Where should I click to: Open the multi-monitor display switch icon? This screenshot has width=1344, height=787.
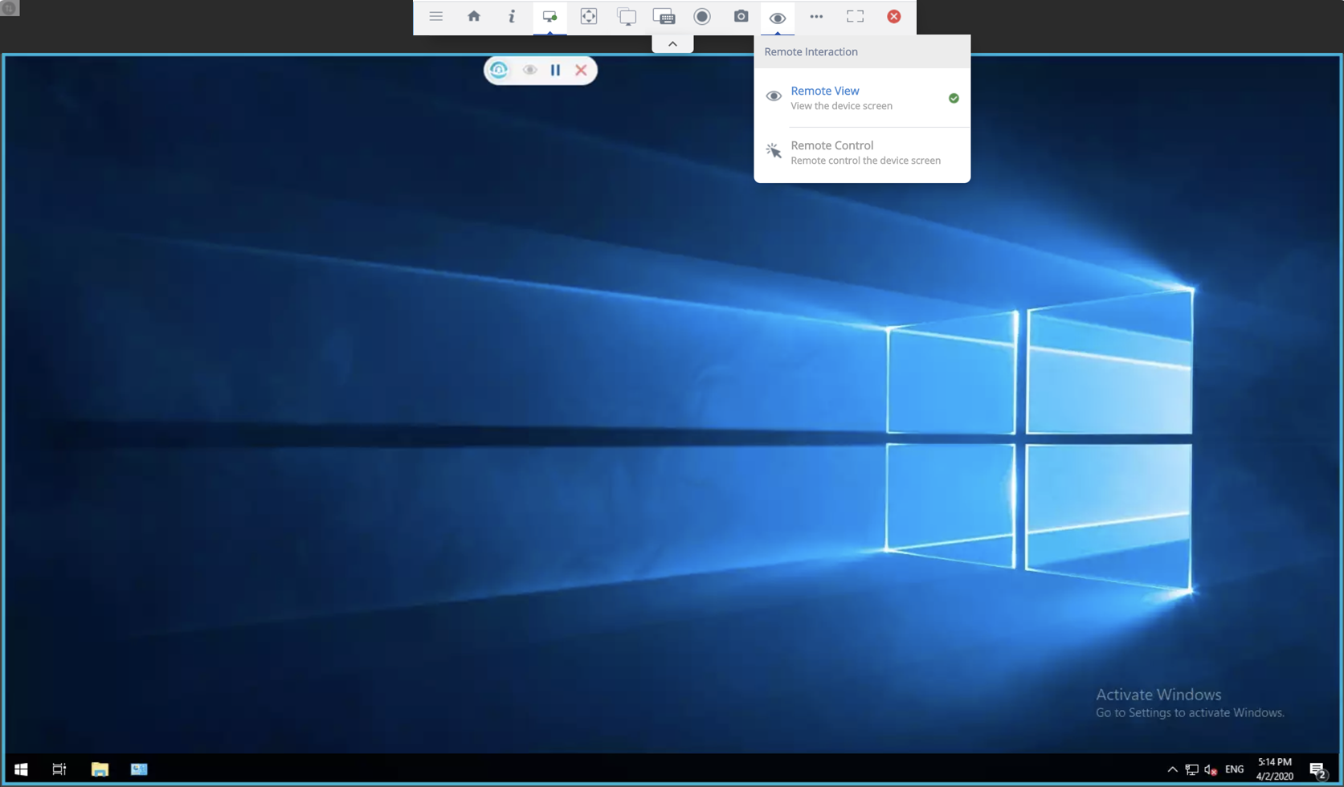pyautogui.click(x=627, y=16)
